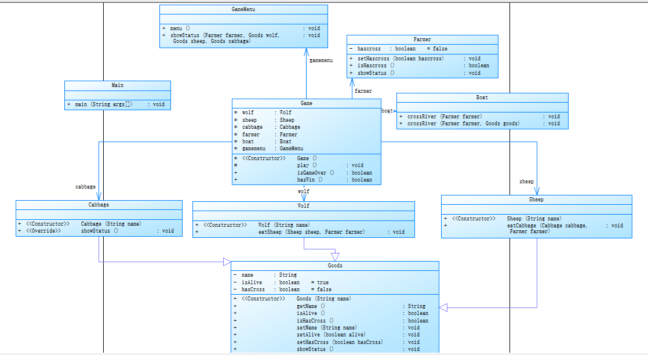Select the Wolf class title
Viewport: 648px width, 355px height.
click(x=303, y=206)
